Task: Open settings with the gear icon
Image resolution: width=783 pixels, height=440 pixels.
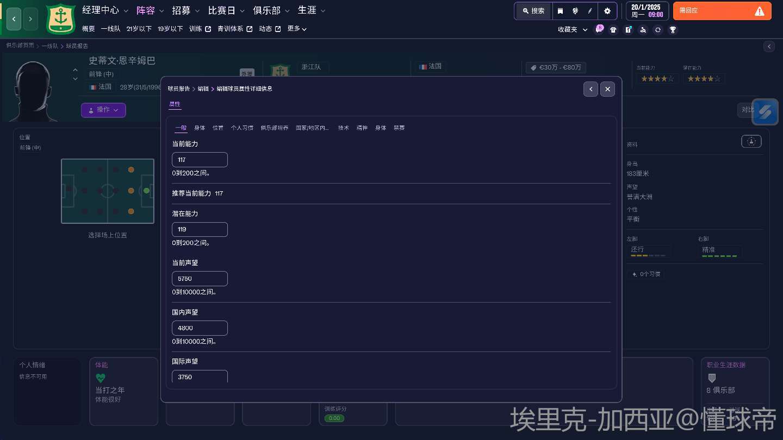Action: (607, 11)
